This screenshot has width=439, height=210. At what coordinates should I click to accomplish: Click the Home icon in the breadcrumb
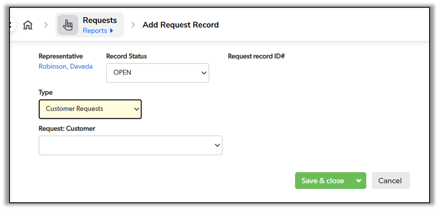[28, 25]
